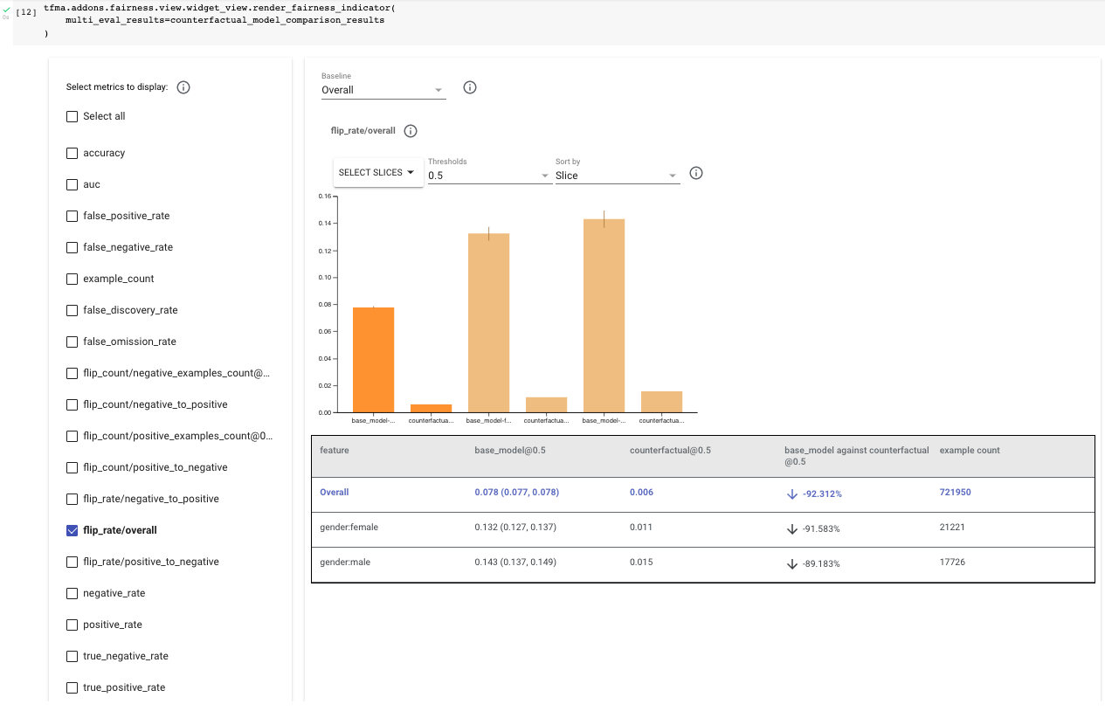The height and width of the screenshot is (711, 1105).
Task: Uncheck the flip_rate/overall metric checkbox
Action: pos(73,530)
